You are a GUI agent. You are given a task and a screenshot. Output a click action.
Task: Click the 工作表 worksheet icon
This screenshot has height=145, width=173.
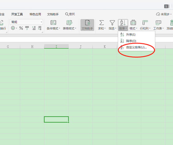tap(158, 23)
